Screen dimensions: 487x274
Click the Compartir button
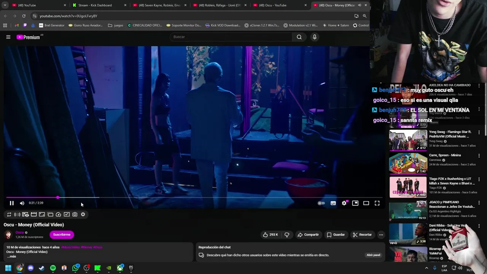(308, 235)
